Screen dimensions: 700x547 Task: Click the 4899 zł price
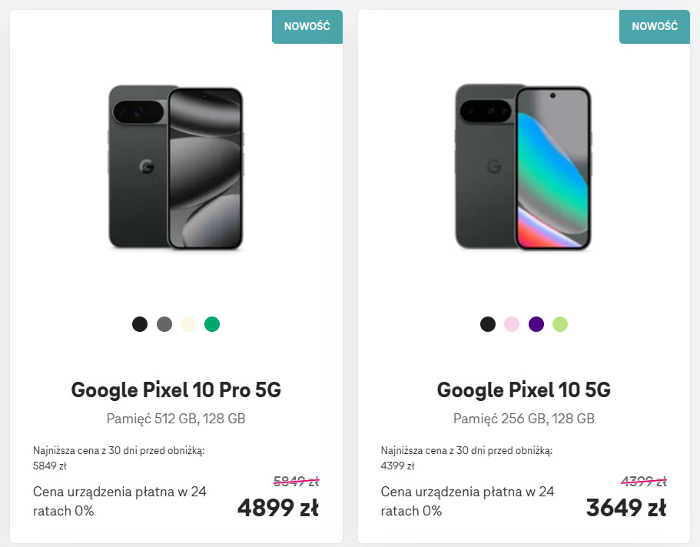277,508
